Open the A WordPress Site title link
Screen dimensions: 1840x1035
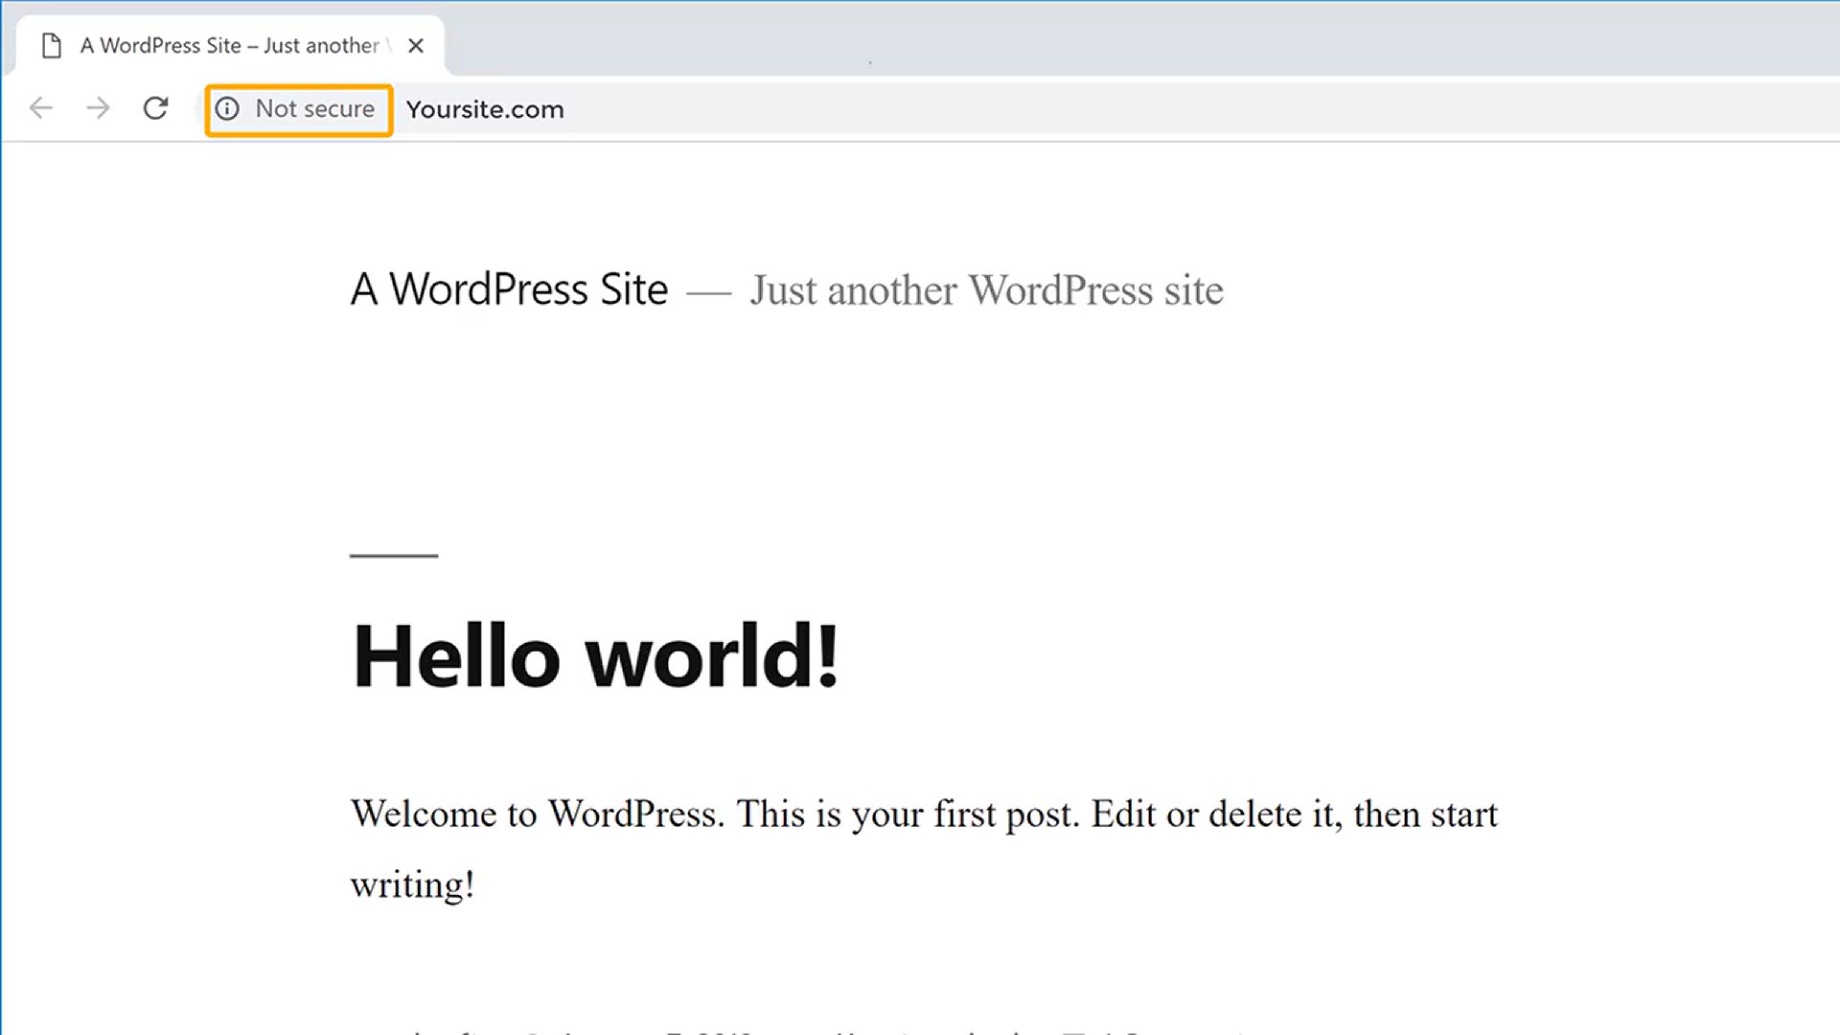509,289
